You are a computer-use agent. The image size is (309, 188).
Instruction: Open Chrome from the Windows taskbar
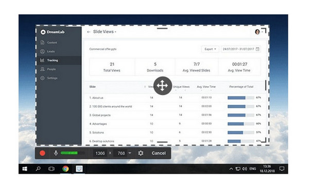pos(65,168)
